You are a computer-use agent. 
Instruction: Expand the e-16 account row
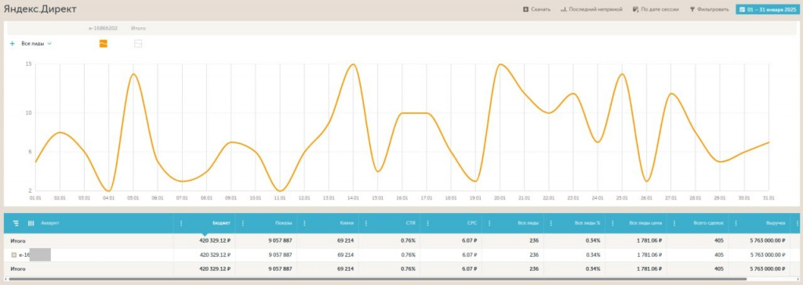click(x=13, y=254)
